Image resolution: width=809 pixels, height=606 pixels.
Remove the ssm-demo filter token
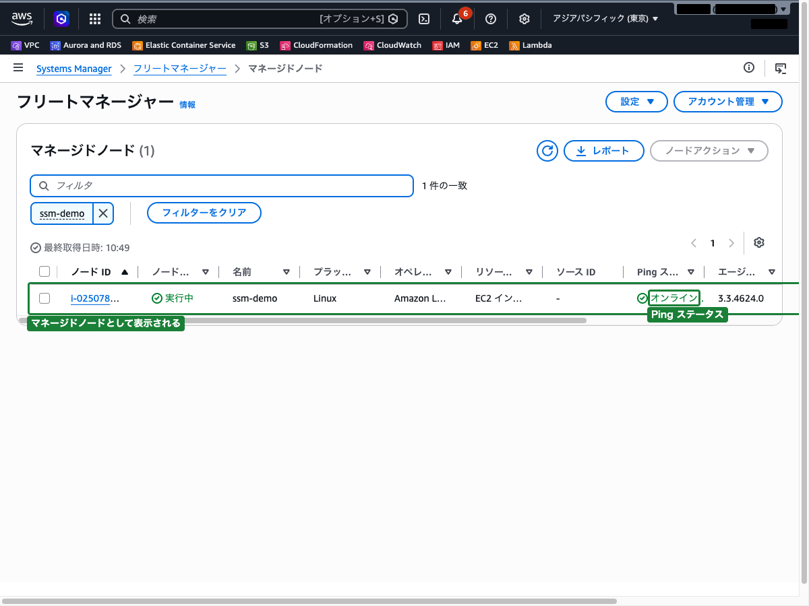[x=103, y=213]
